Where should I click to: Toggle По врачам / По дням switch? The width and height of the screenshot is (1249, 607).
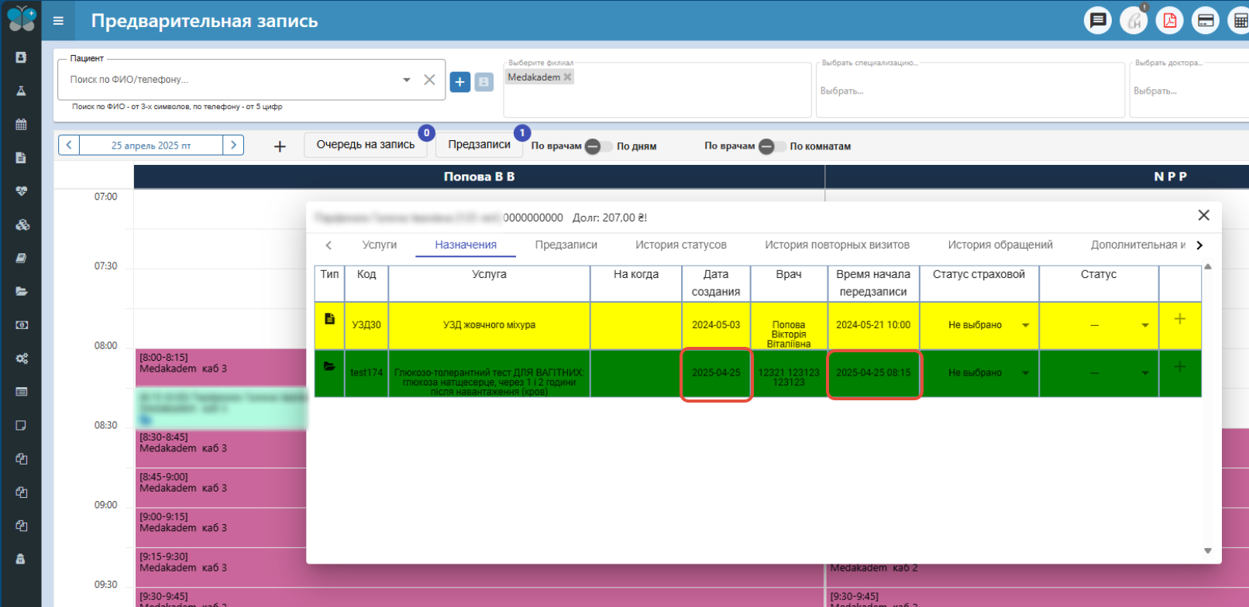[598, 146]
